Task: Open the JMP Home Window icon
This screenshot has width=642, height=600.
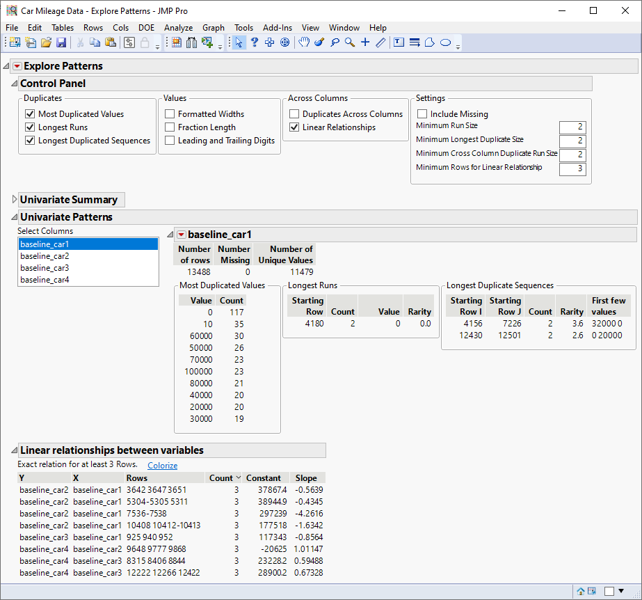Action: [x=580, y=591]
